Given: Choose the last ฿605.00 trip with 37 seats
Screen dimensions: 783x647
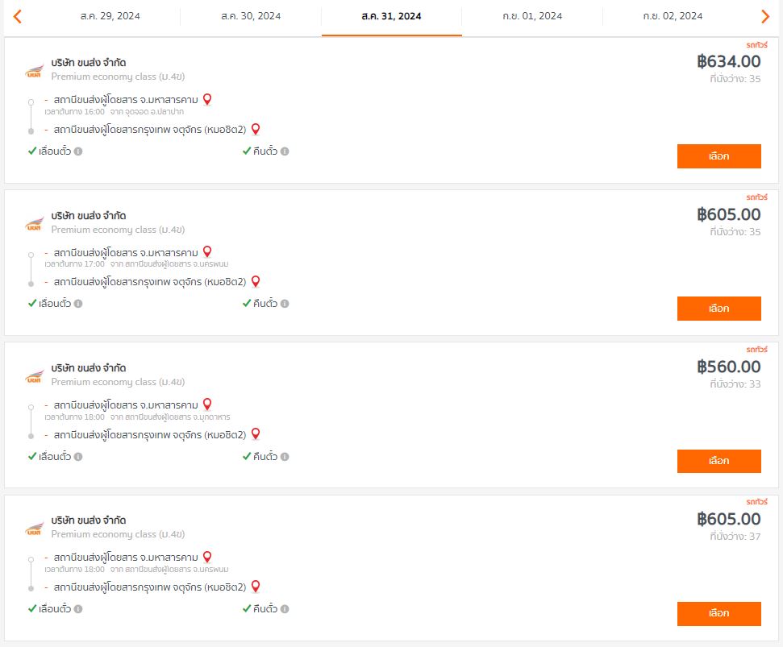Looking at the screenshot, I should [719, 614].
